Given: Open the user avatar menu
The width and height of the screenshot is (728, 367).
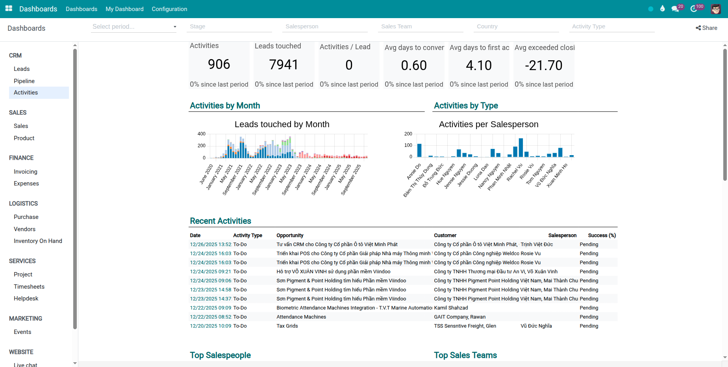Looking at the screenshot, I should coord(716,9).
